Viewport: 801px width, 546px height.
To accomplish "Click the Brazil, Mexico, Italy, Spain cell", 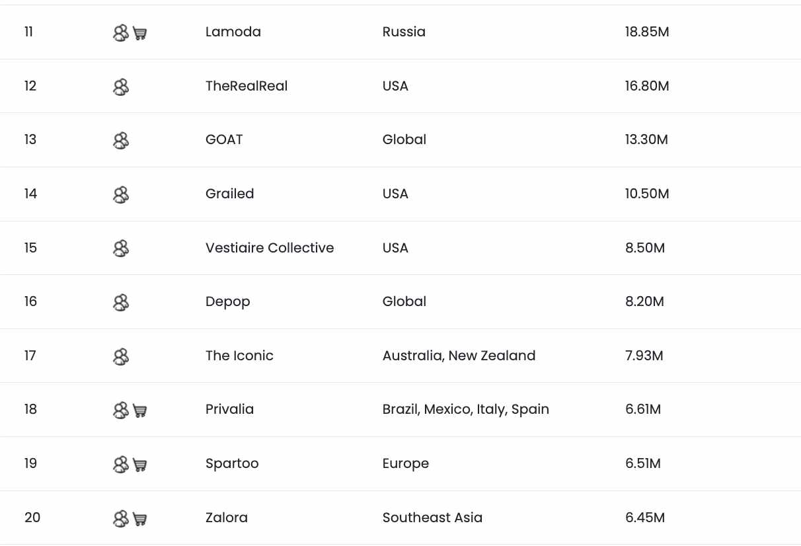I will pyautogui.click(x=466, y=409).
